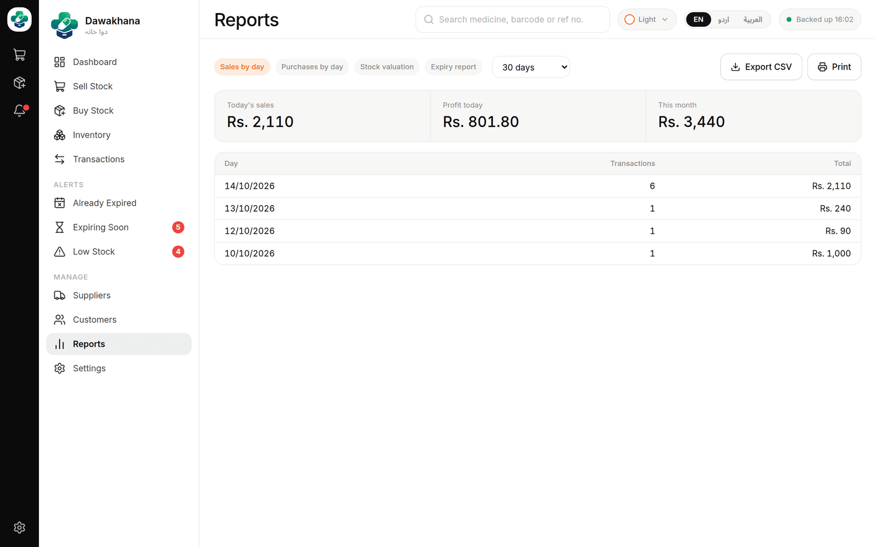Switch to Expiry report tab
876x547 pixels.
coord(453,67)
